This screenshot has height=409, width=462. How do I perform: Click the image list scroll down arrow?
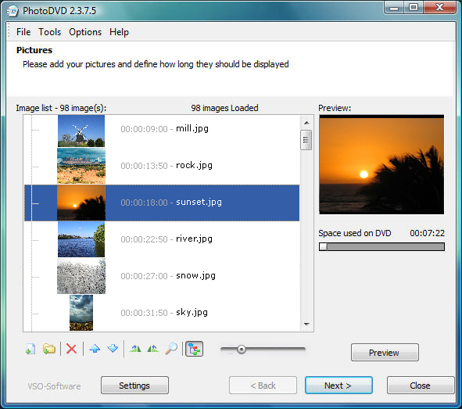[x=306, y=325]
